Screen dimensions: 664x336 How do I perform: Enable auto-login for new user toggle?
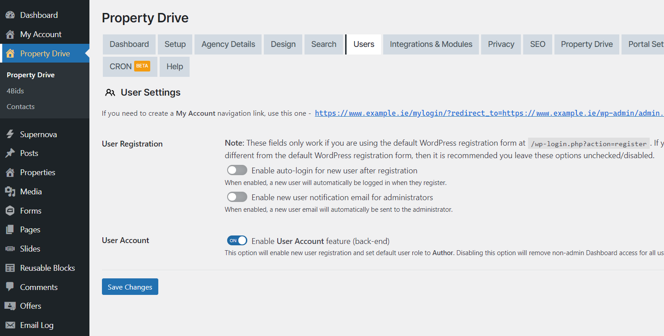click(237, 170)
